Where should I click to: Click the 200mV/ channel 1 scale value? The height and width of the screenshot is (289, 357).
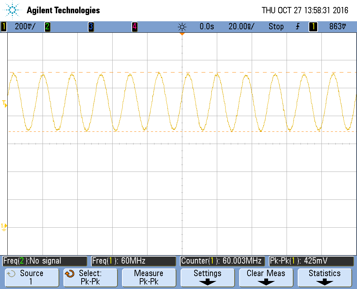(x=25, y=26)
